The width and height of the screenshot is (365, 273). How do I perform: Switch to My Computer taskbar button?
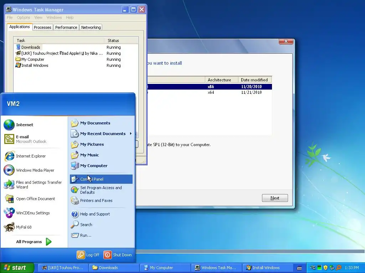(165, 268)
